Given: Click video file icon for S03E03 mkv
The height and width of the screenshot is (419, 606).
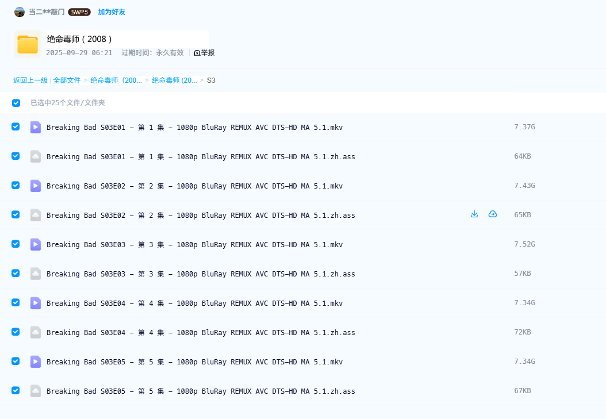Looking at the screenshot, I should point(36,244).
